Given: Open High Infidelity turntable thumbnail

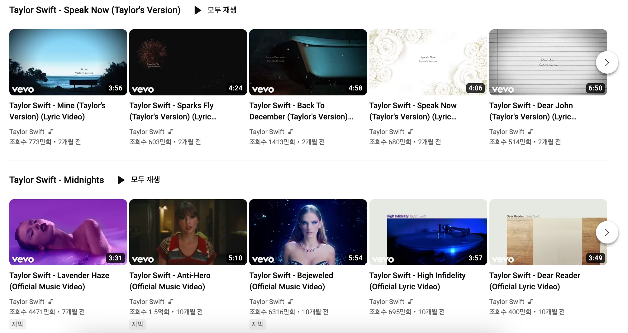Looking at the screenshot, I should 428,232.
